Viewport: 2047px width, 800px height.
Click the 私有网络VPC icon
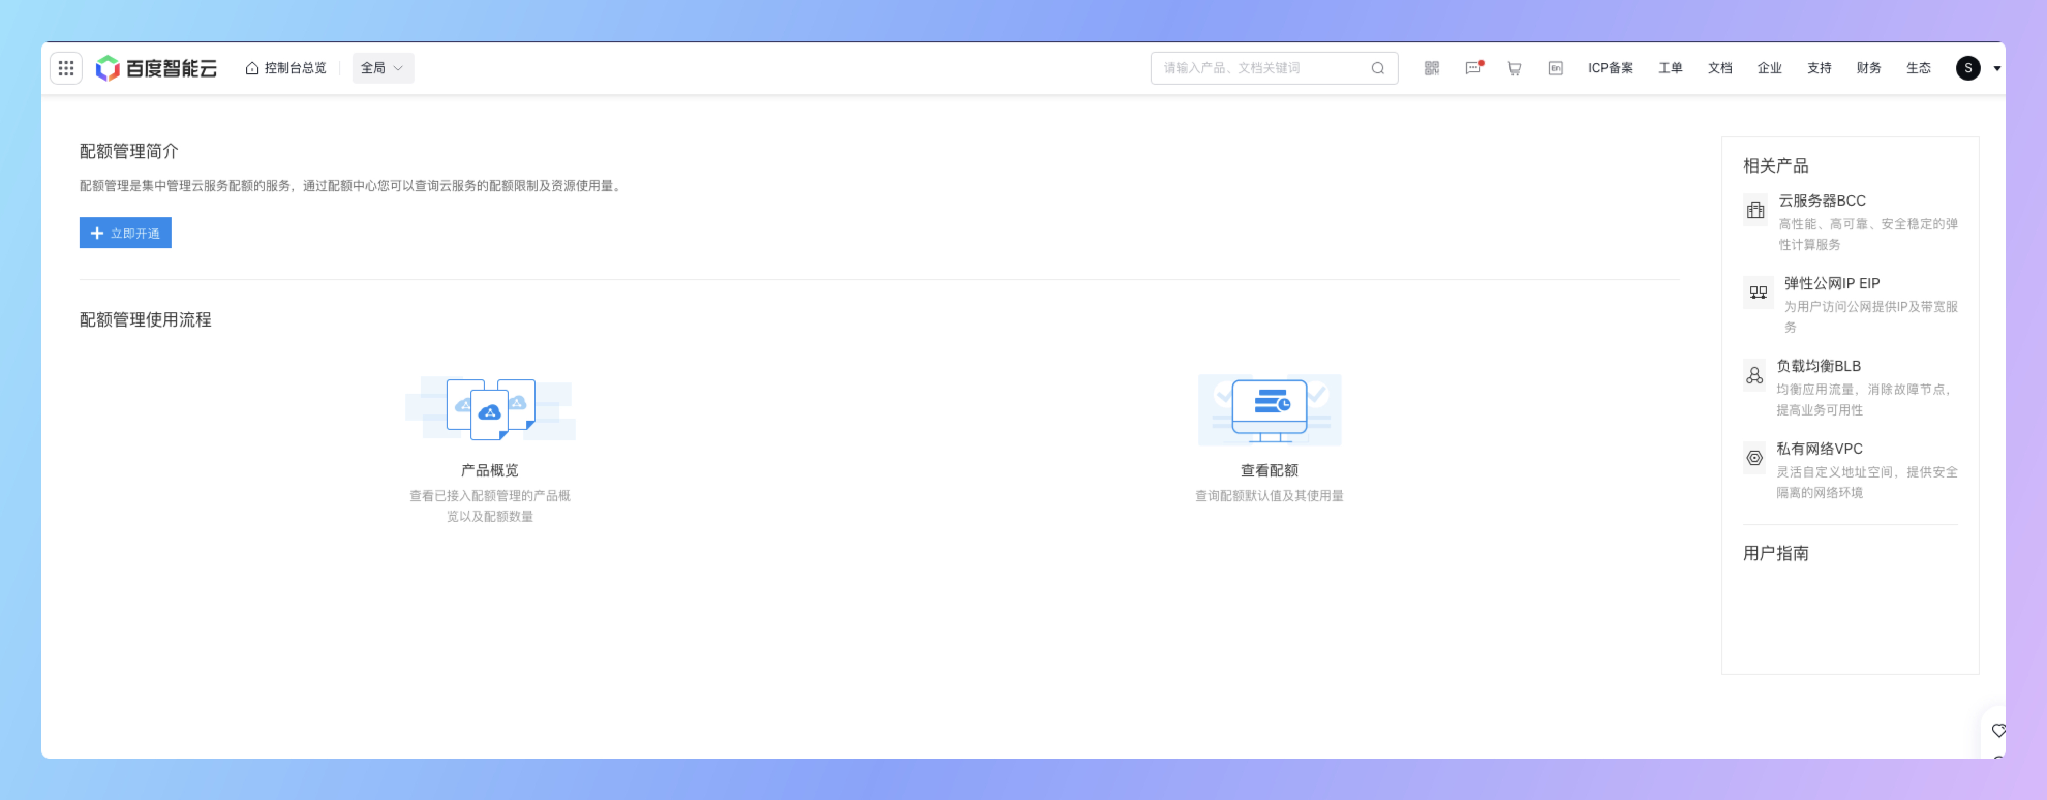pyautogui.click(x=1754, y=458)
